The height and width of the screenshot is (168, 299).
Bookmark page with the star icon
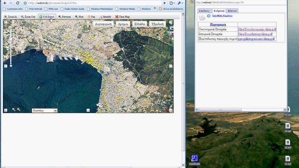25,3
